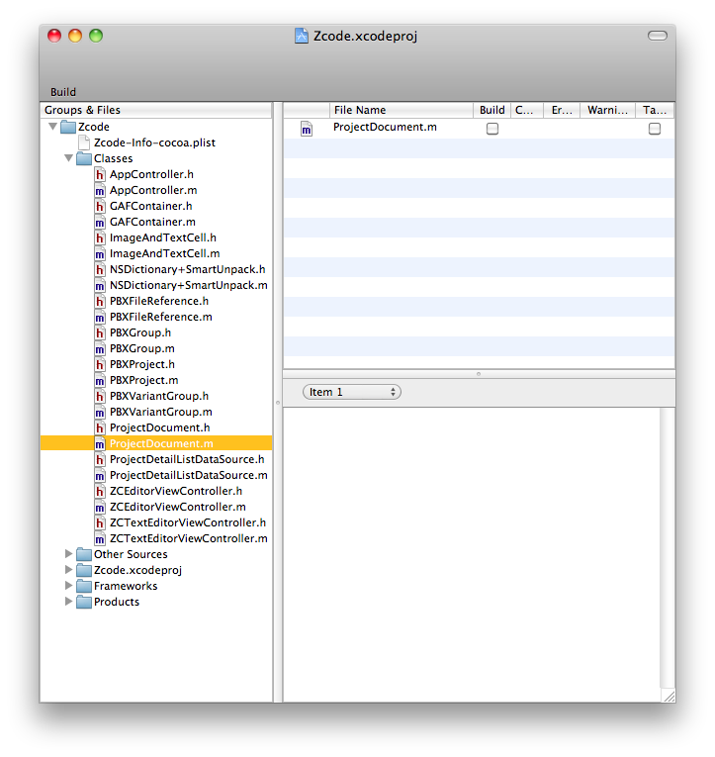Viewport: 715px width, 757px height.
Task: Click the GAFContainer.h header icon
Action: click(99, 206)
